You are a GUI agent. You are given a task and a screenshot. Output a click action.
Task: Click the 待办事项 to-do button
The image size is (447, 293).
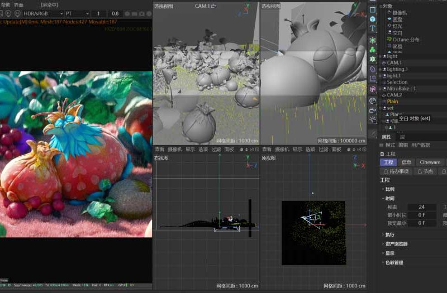tap(396, 171)
